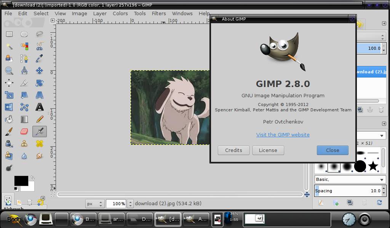Select the Shear tool
Screen dimensions: 390x228
[x=24, y=95]
